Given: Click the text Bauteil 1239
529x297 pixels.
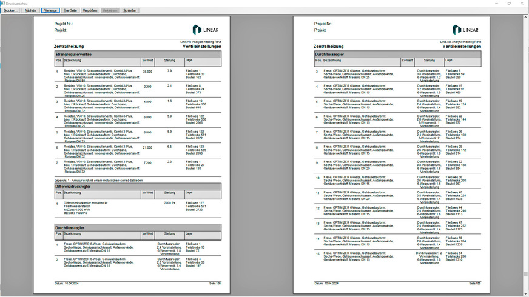Looking at the screenshot, I should click(454, 244).
